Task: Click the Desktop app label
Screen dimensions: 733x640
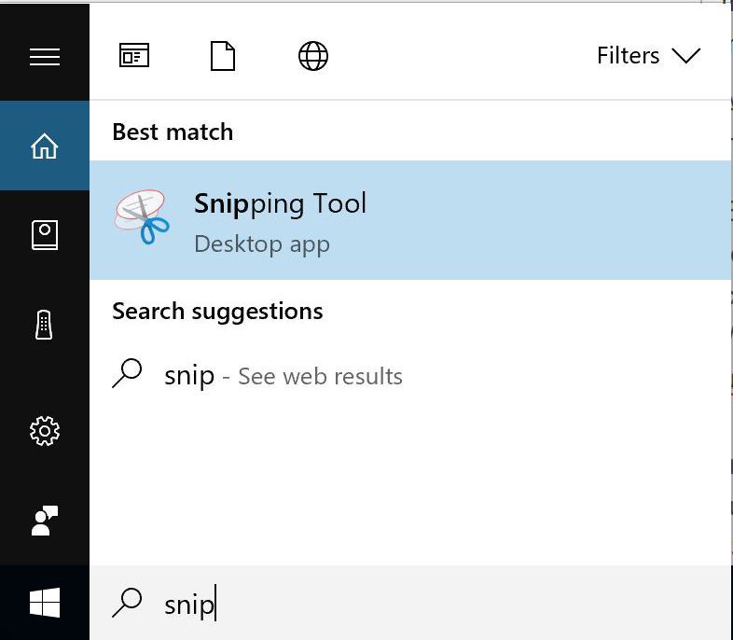Action: pos(262,244)
